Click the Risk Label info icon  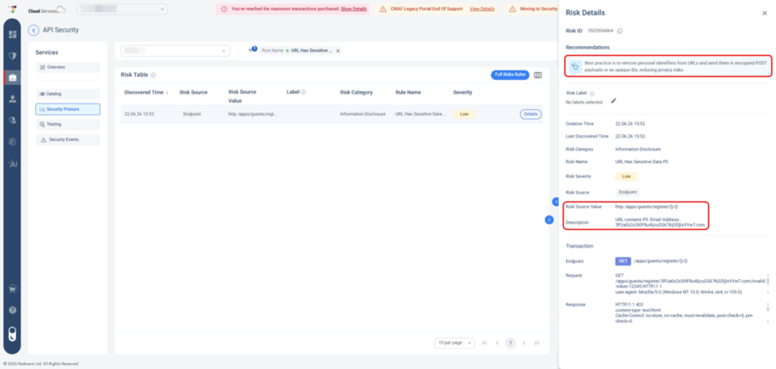pyautogui.click(x=592, y=93)
